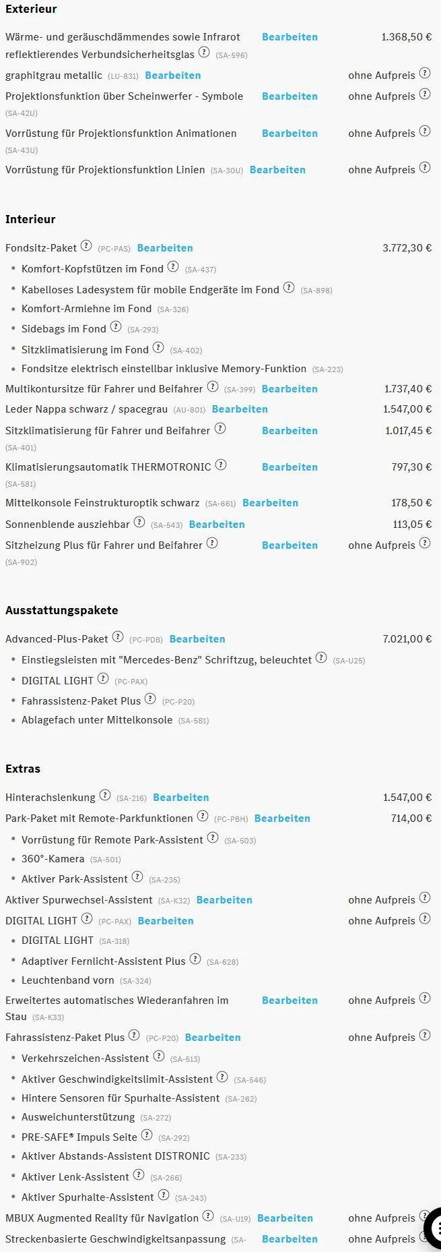Open info icon for Verkehrszeichen-Assistent
The image size is (441, 1252).
point(159,1056)
